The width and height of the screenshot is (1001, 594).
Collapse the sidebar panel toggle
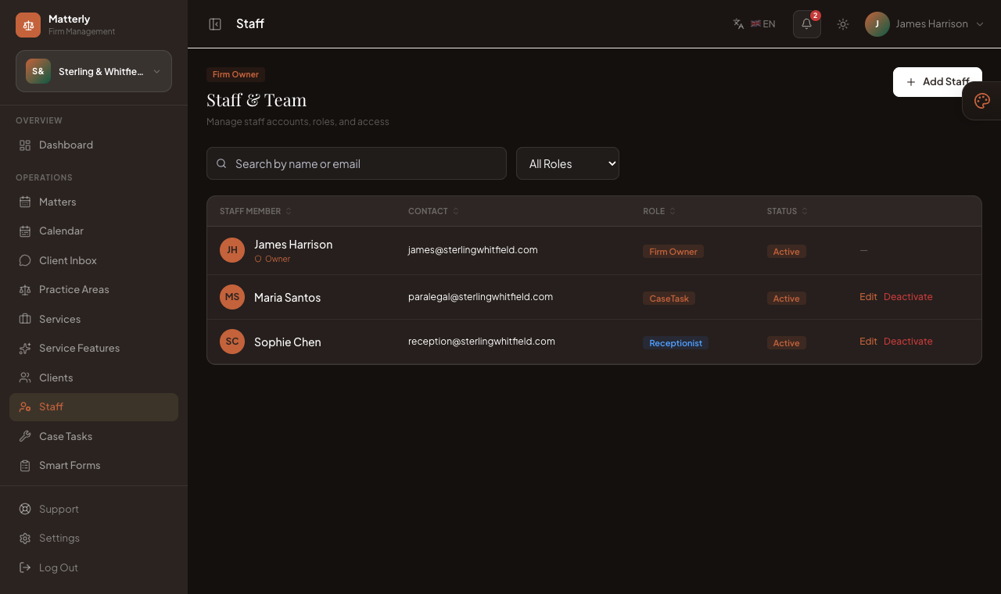tap(215, 24)
